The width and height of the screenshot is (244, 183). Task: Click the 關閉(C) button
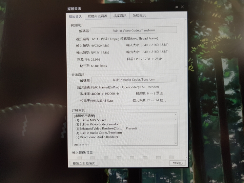click(177, 163)
